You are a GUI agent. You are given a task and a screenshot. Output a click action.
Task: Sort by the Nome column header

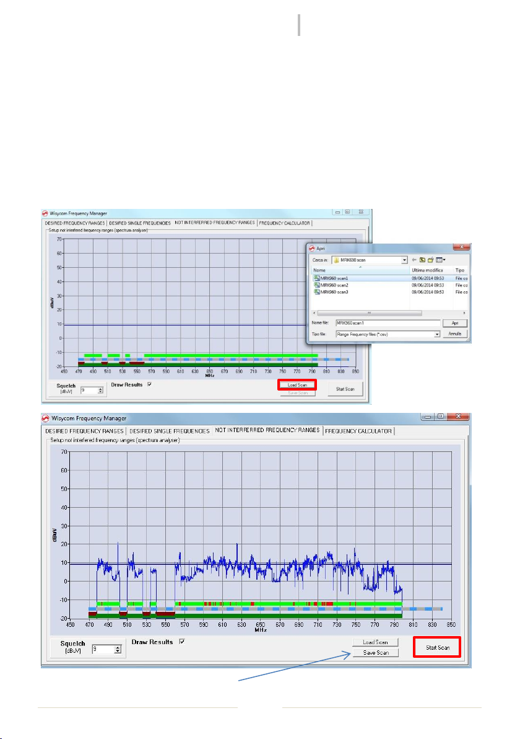(360, 270)
